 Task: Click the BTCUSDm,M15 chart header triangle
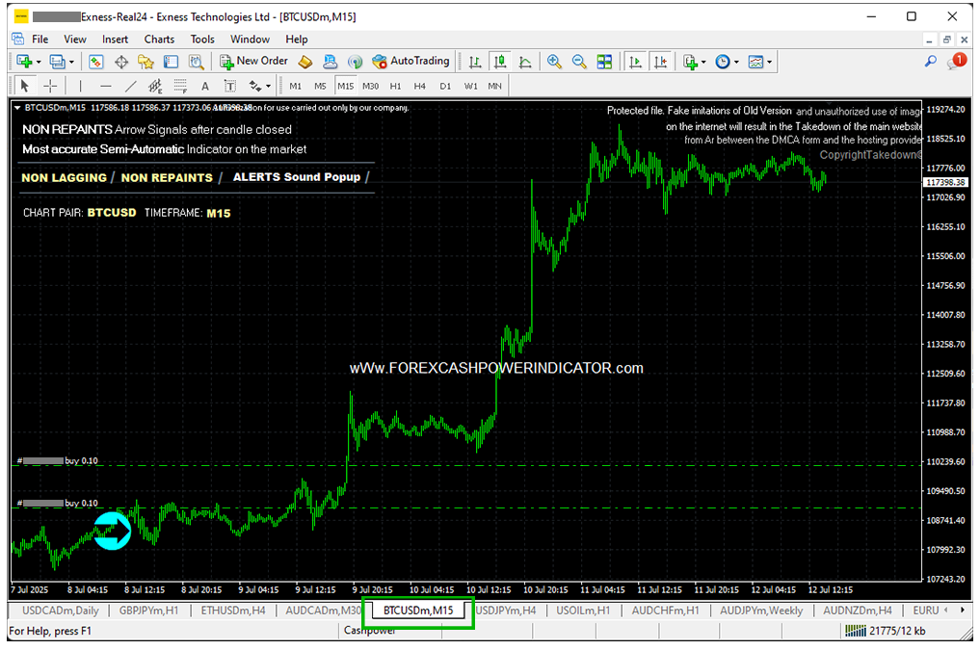(x=17, y=108)
